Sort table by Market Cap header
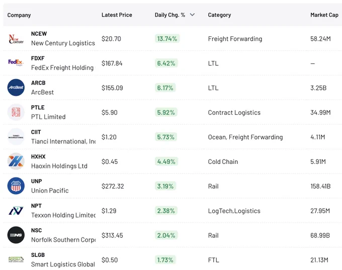342x270 pixels. 324,15
